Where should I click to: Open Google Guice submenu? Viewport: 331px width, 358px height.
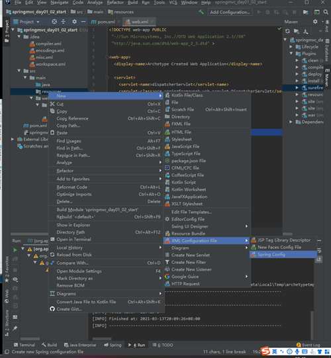(x=207, y=277)
